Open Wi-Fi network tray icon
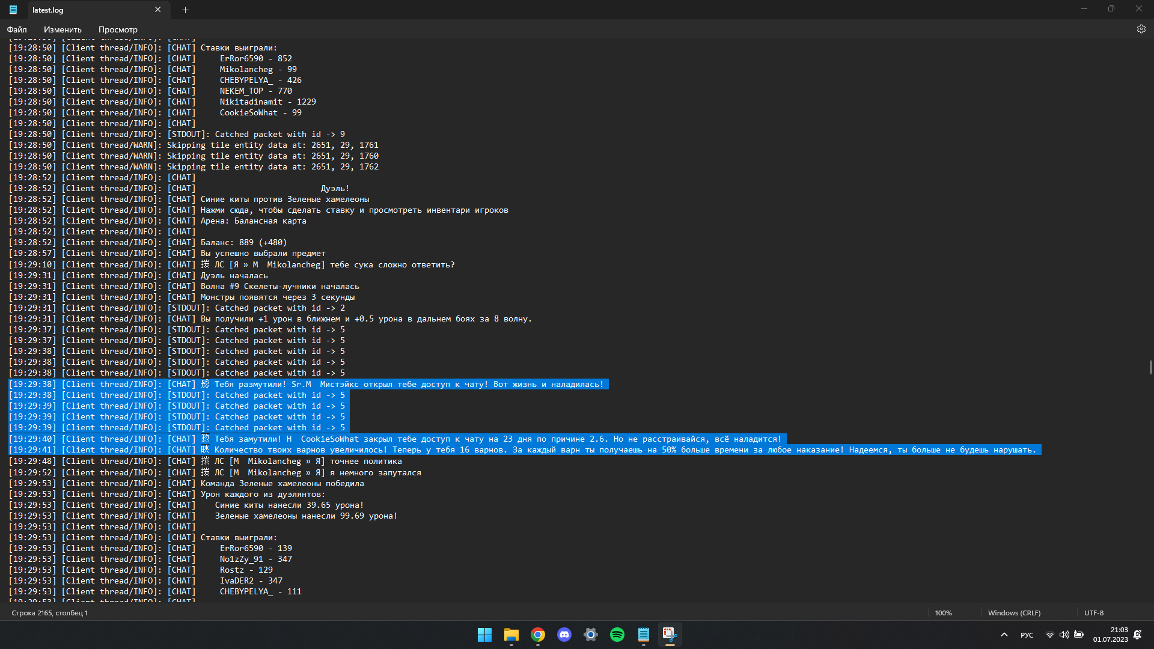 (x=1050, y=635)
